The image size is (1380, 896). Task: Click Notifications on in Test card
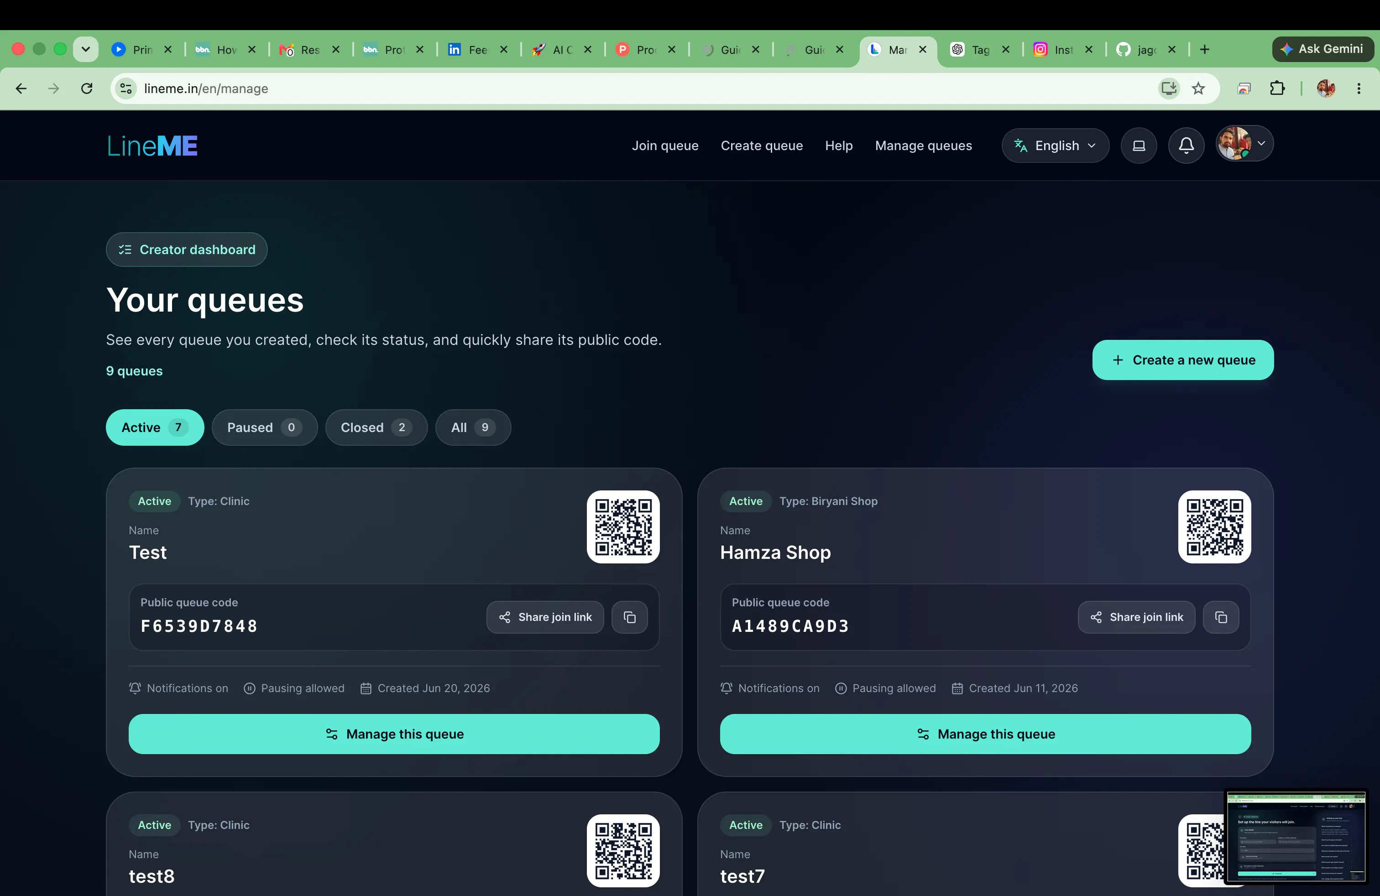click(178, 688)
